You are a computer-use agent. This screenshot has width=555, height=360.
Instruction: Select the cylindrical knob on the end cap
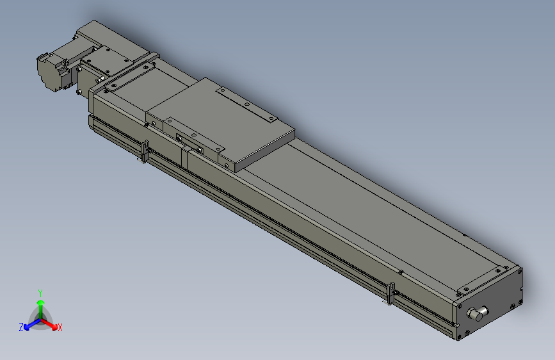(x=477, y=313)
